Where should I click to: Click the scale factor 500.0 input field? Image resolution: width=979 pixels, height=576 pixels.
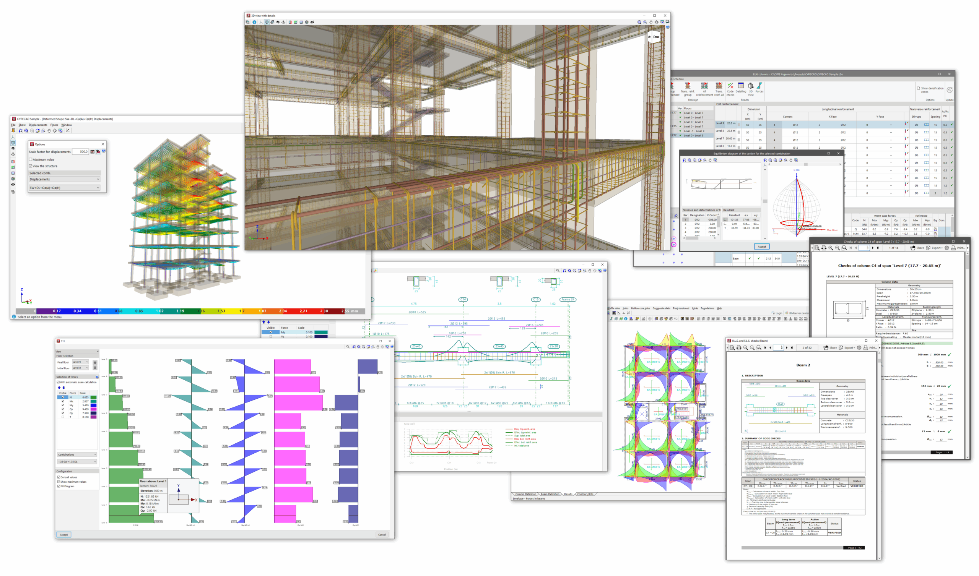click(x=81, y=152)
